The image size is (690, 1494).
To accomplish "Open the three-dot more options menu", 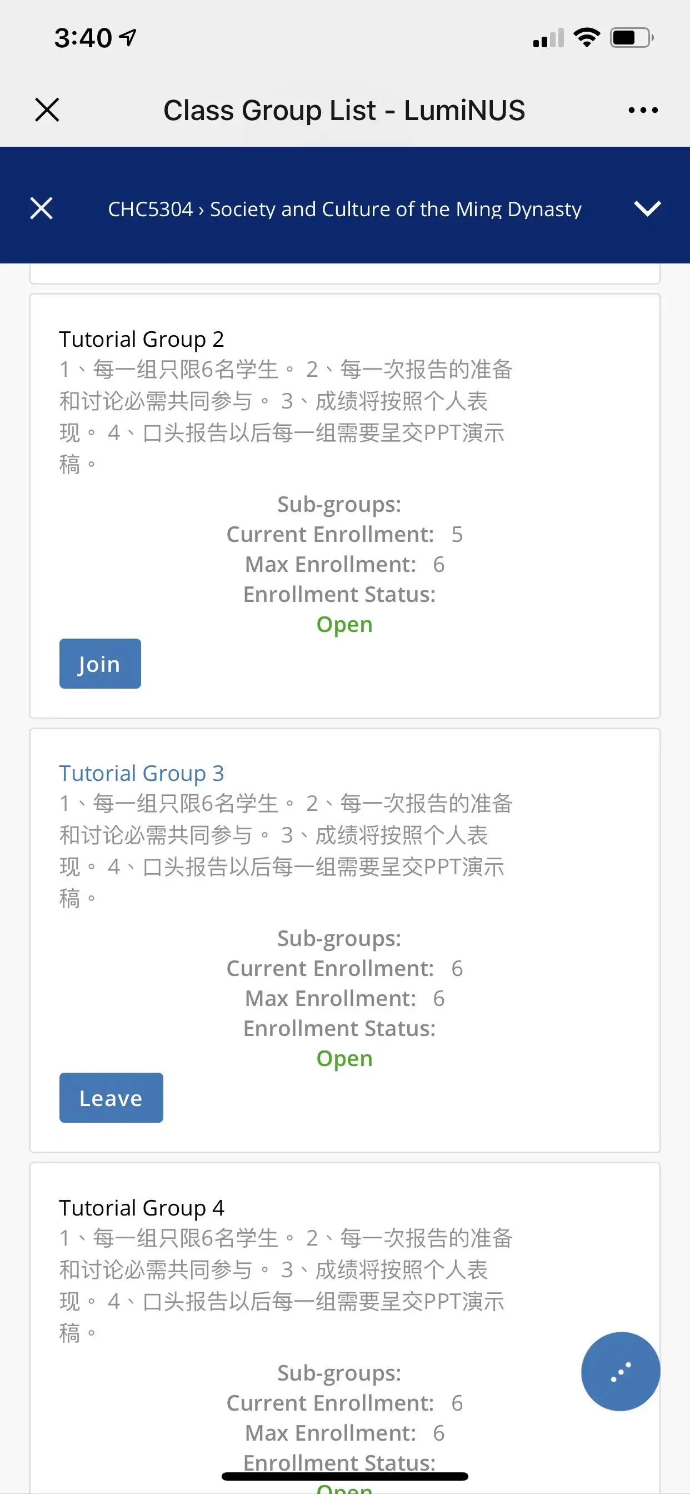I will (x=642, y=109).
